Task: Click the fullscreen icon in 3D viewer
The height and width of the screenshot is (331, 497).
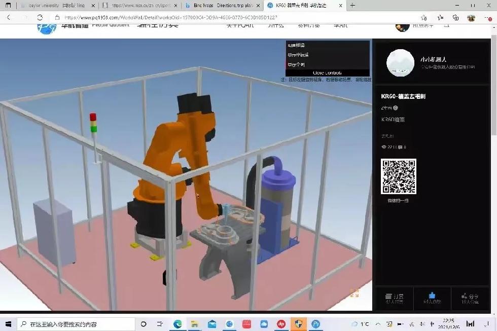Action: point(354,293)
